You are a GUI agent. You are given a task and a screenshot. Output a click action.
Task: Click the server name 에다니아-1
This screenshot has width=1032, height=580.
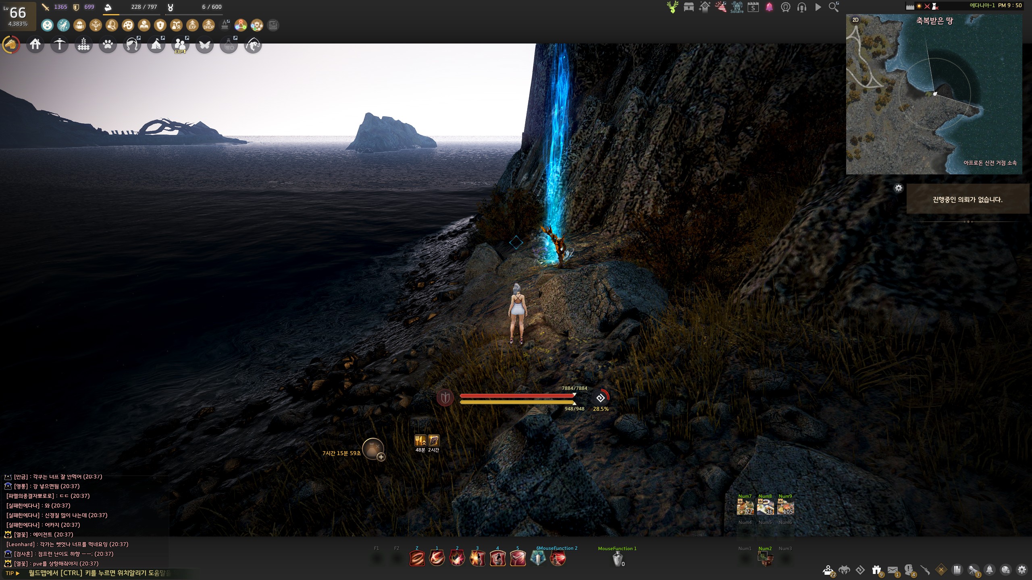pyautogui.click(x=982, y=5)
